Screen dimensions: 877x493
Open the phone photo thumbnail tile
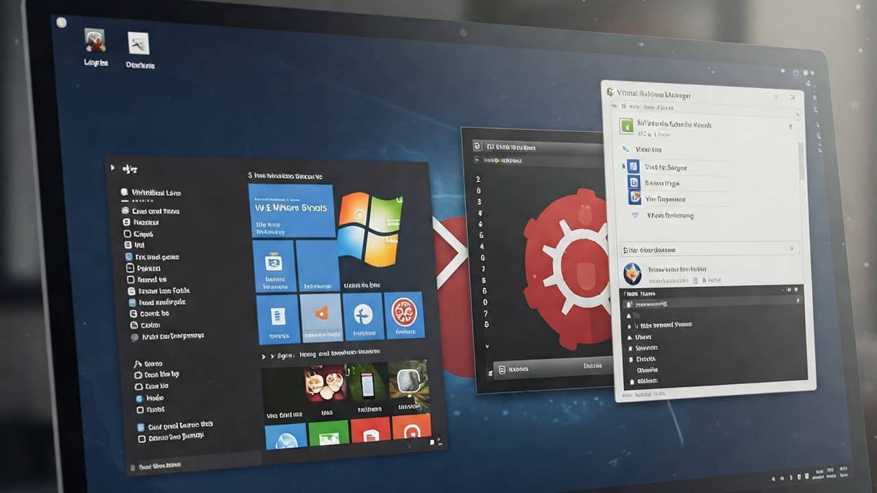click(x=368, y=384)
